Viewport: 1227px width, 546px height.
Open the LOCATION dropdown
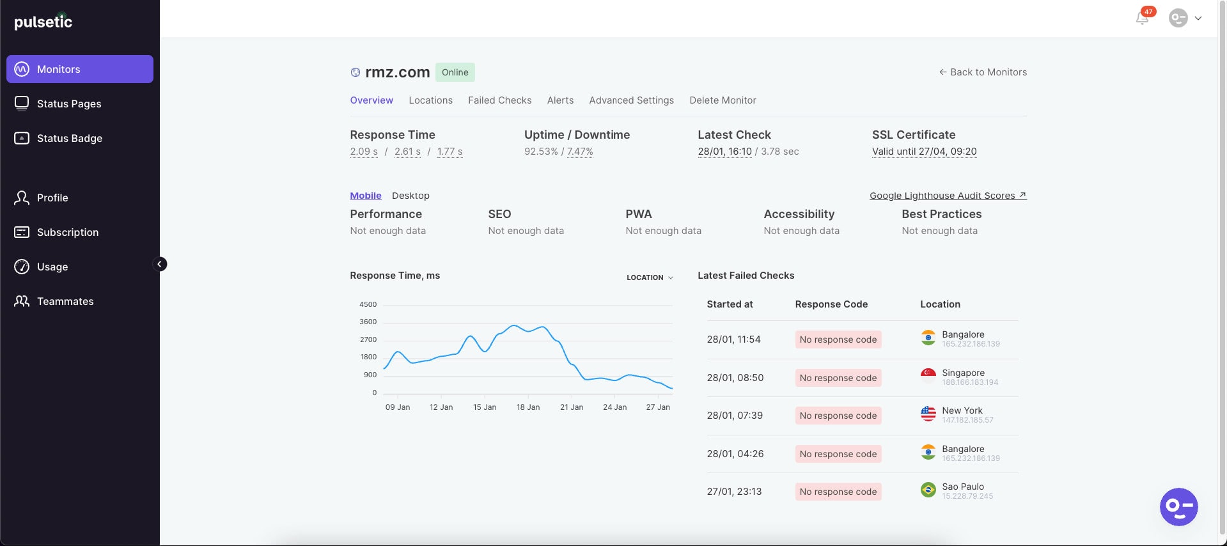[650, 277]
